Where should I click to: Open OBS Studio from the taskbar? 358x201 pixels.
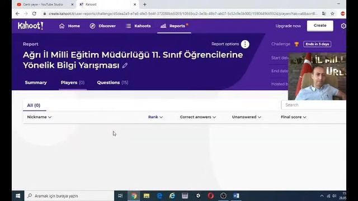(x=223, y=196)
